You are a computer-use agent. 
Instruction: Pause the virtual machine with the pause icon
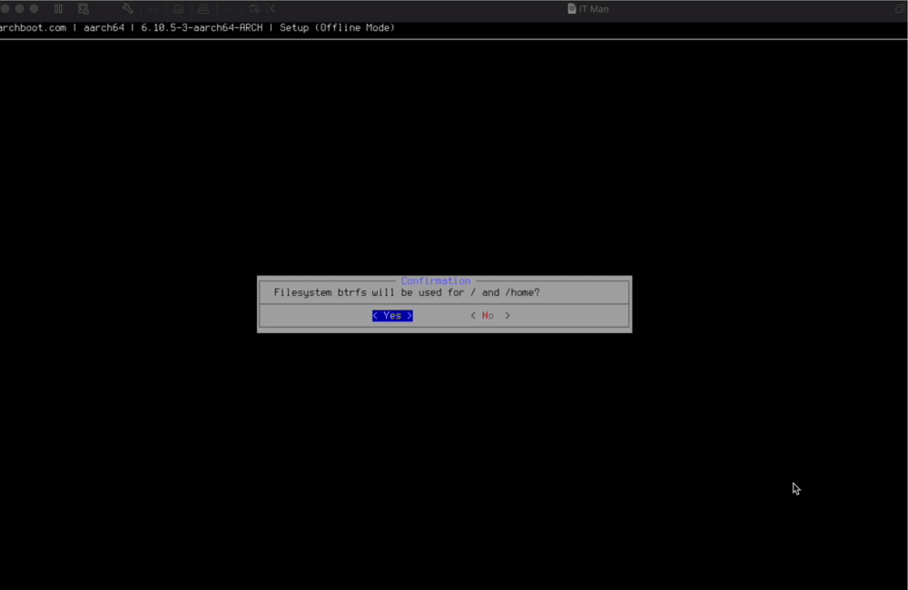(x=58, y=8)
